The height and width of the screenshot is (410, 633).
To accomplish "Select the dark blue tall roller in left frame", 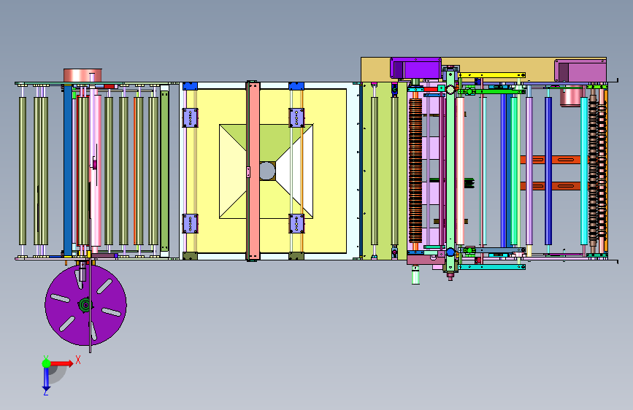I will point(68,170).
